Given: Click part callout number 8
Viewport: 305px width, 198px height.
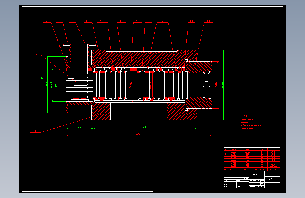Looking at the screenshot, I should point(120,21).
